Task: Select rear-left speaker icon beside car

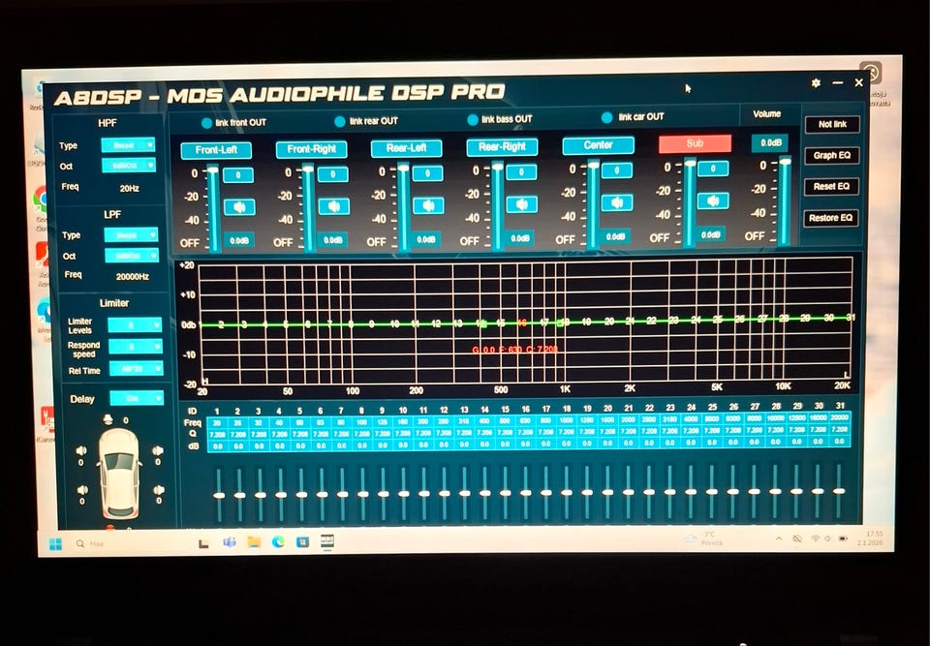Action: coord(82,490)
